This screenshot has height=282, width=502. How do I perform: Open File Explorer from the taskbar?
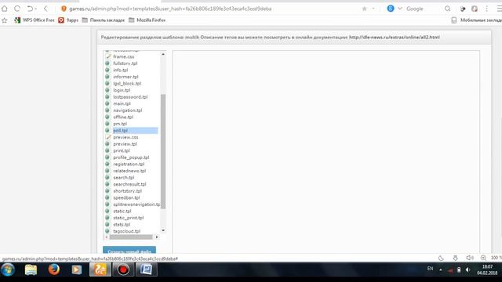pos(31,269)
